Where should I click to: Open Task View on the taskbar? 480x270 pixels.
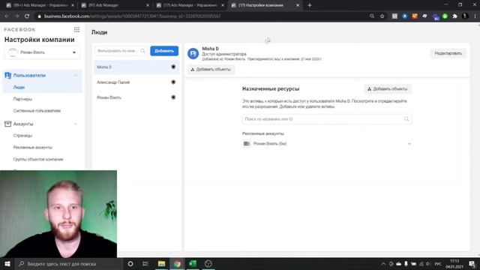coord(145,263)
